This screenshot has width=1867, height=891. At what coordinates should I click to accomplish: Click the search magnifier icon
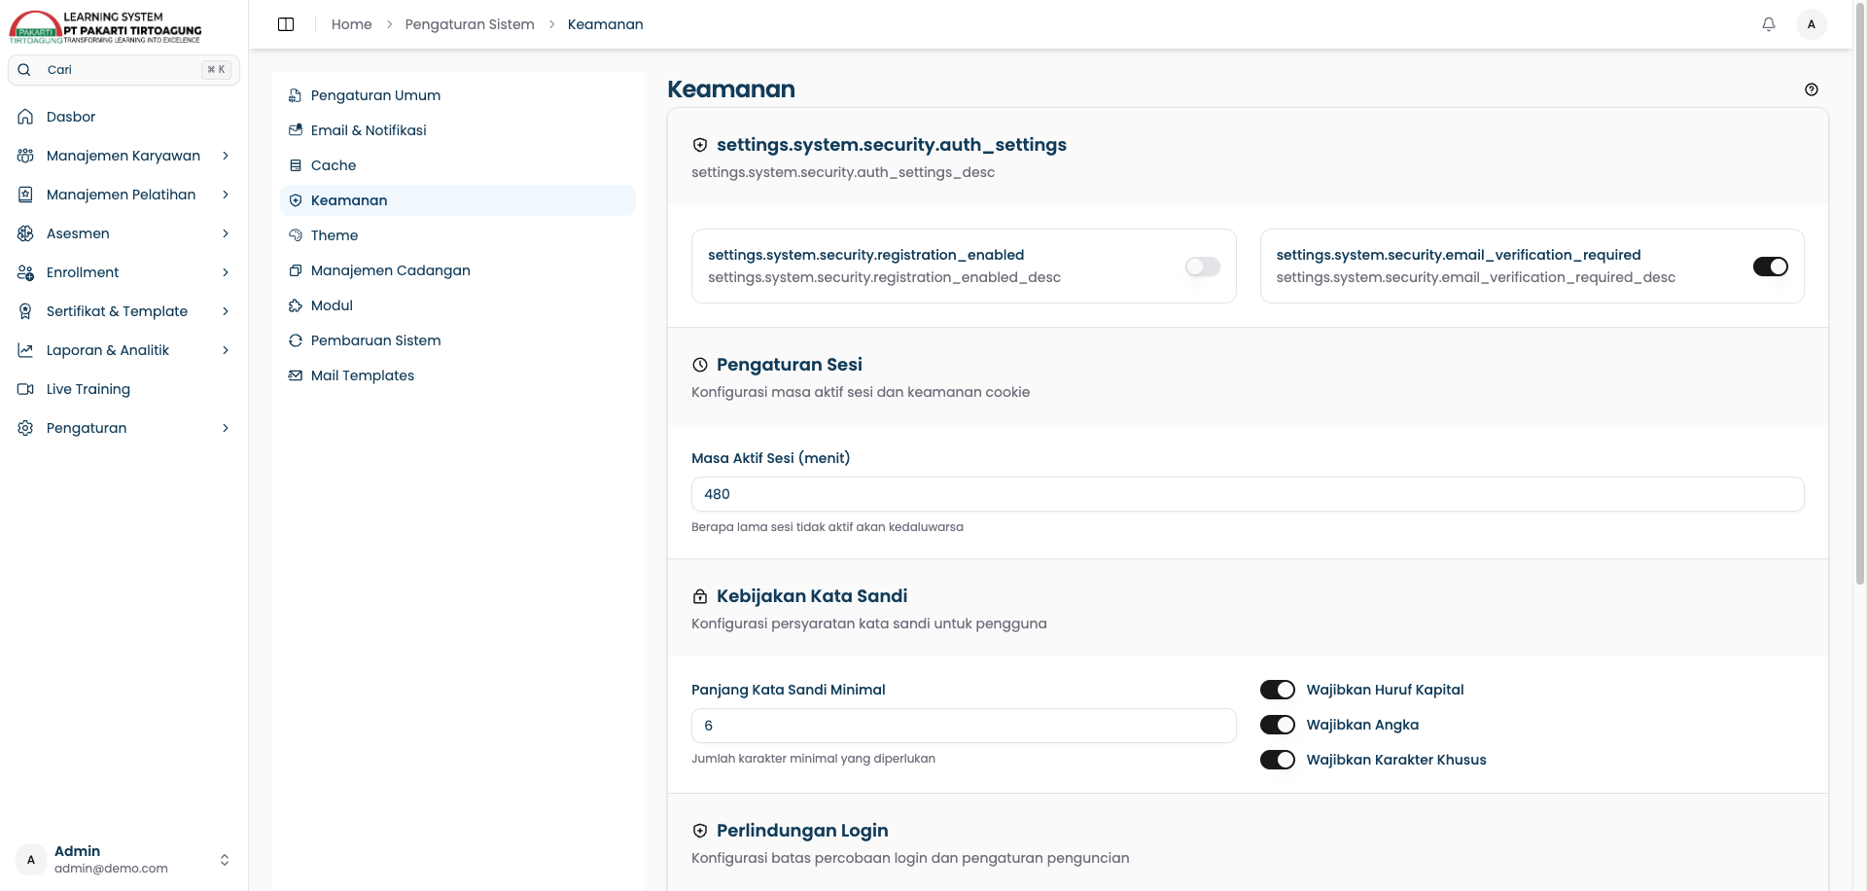24,70
